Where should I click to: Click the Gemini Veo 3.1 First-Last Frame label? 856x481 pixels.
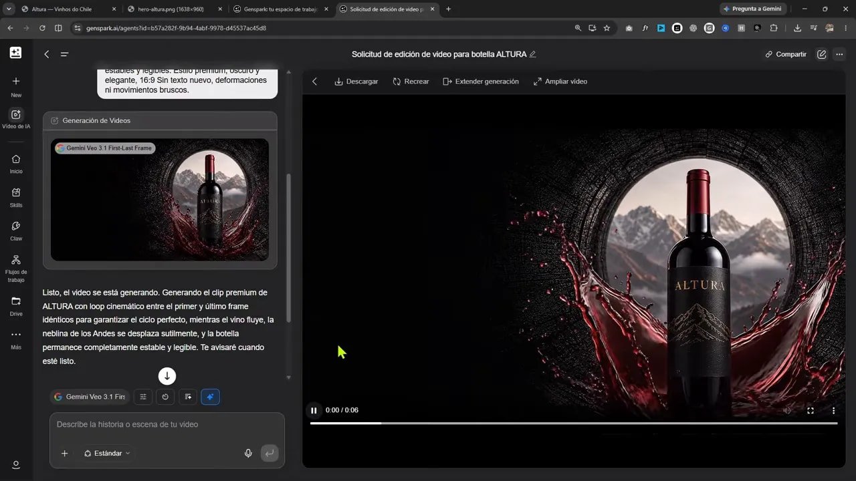pyautogui.click(x=105, y=148)
